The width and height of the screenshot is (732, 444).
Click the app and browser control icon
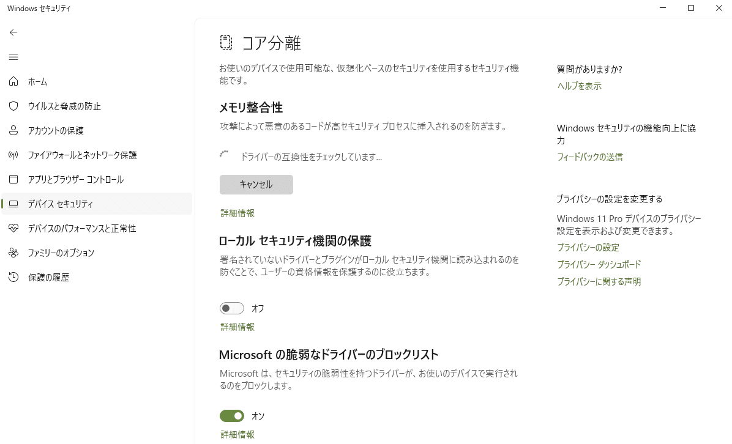click(13, 179)
